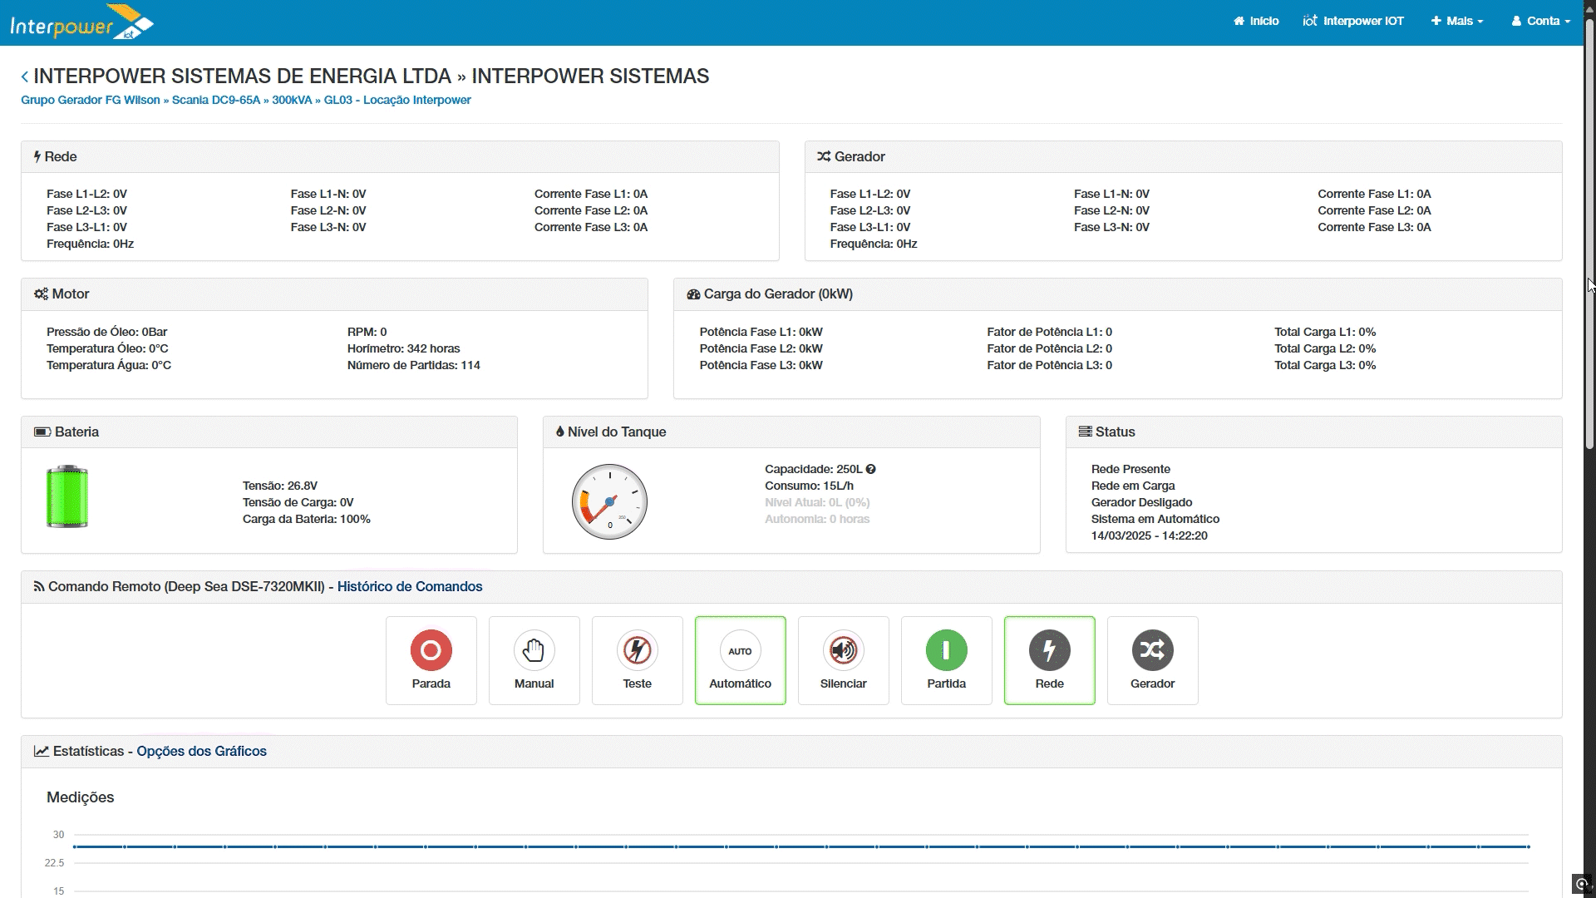Enable the Rede remote command
This screenshot has height=898, width=1596.
point(1049,659)
